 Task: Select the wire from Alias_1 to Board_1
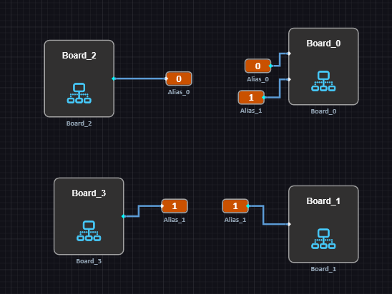[x=263, y=215]
